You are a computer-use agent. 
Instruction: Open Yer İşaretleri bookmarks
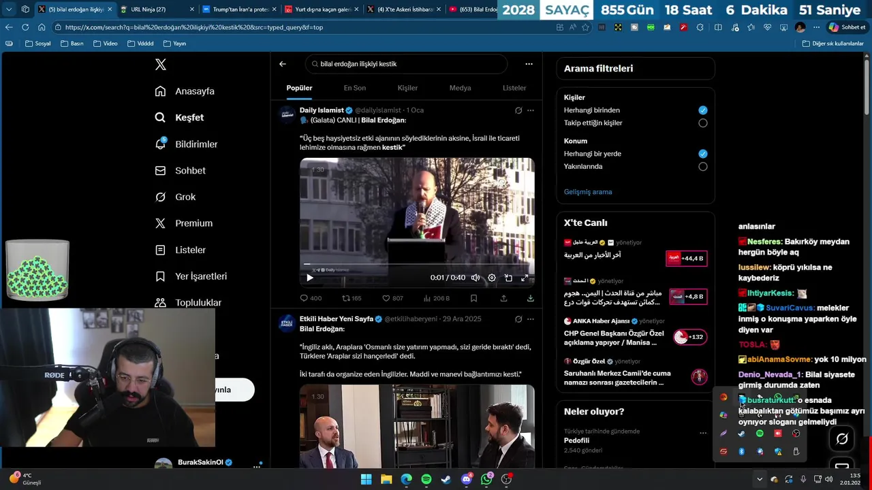[x=191, y=276]
